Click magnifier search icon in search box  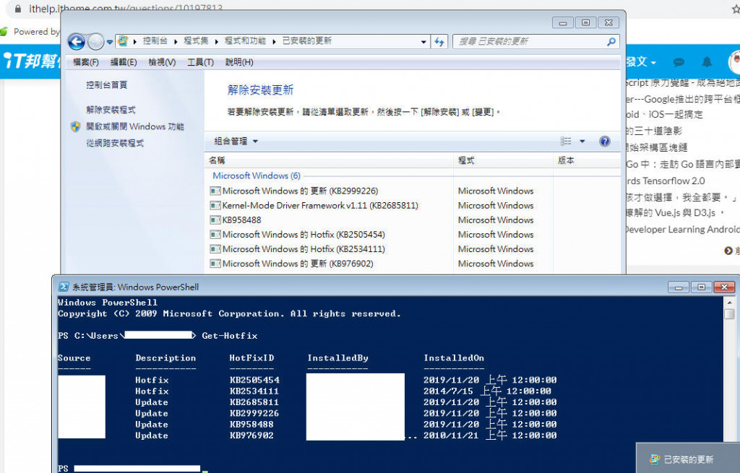point(611,41)
